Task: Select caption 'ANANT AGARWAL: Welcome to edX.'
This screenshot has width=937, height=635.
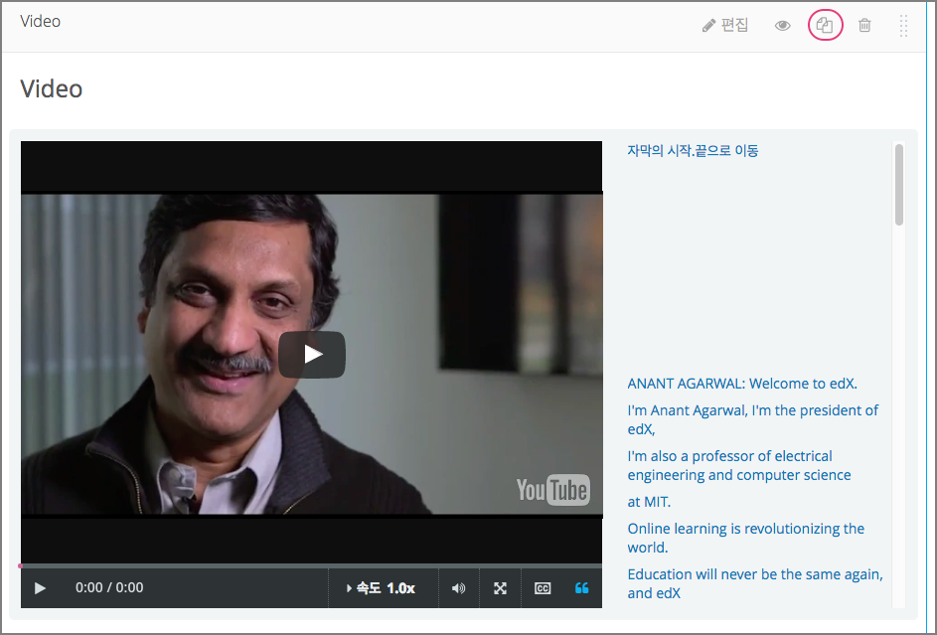Action: [742, 384]
